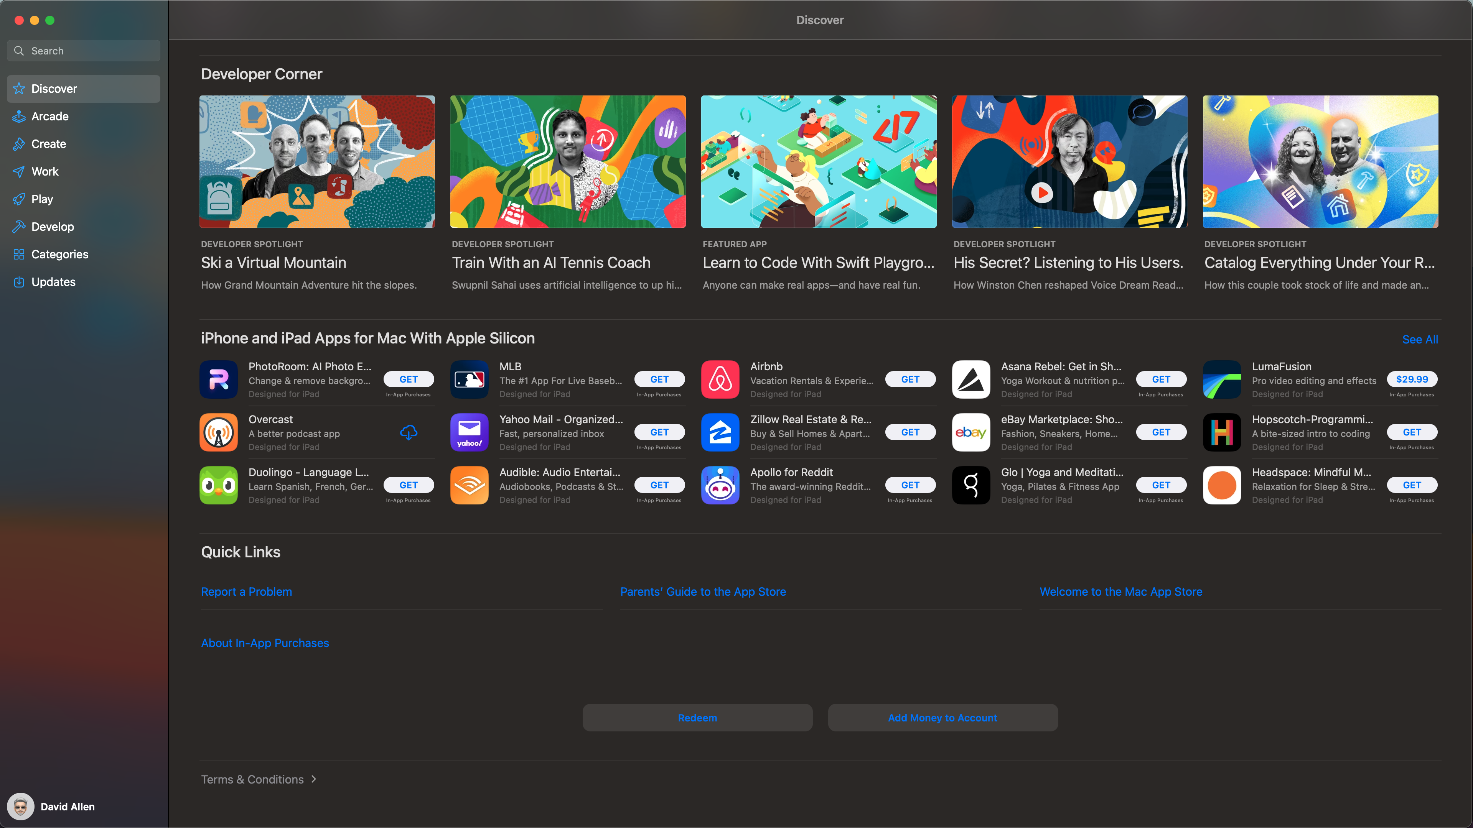Click the Hopscotch app icon
Viewport: 1473px width, 828px height.
[1221, 432]
